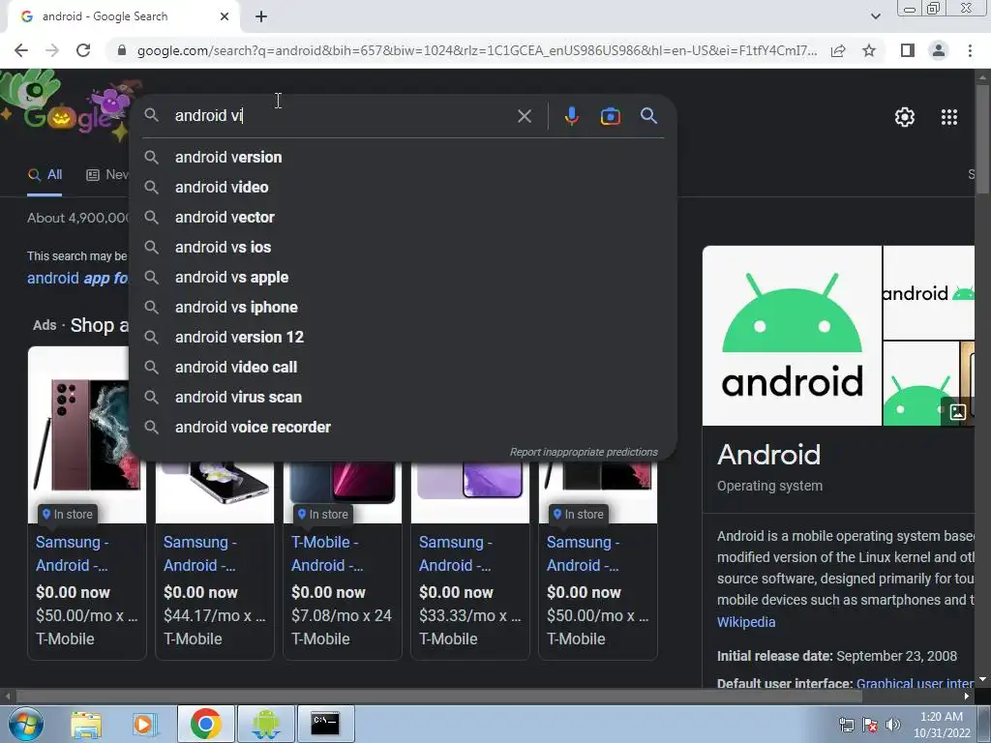Open the Command Prompt taskbar window

[x=325, y=725]
